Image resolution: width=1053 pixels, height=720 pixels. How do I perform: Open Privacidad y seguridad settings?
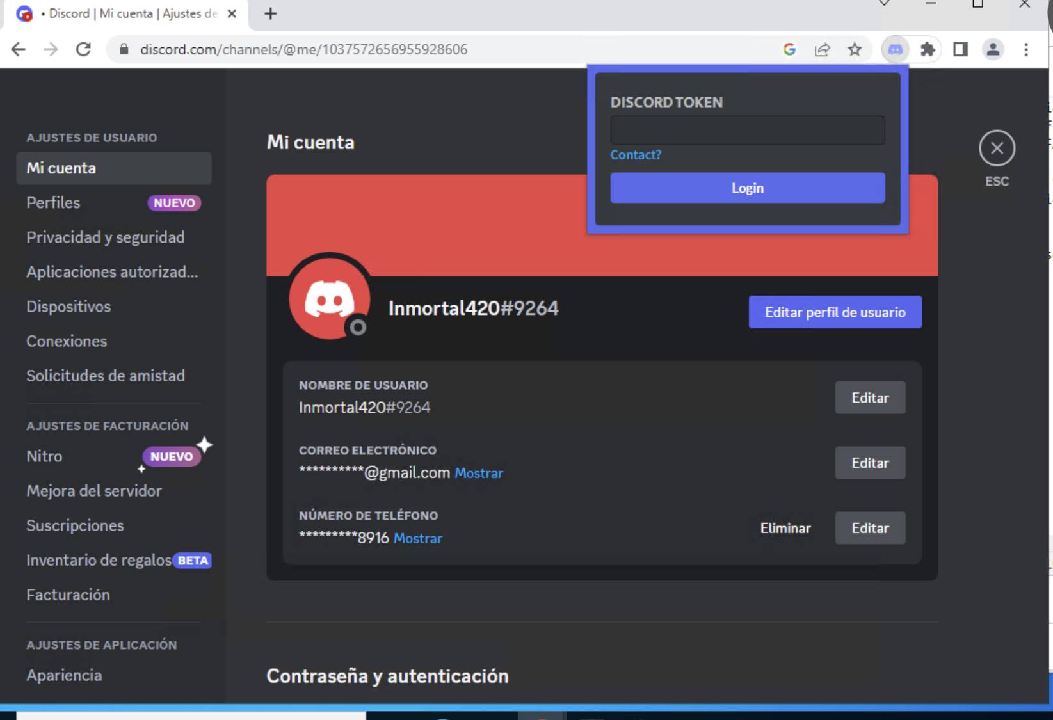tap(106, 237)
